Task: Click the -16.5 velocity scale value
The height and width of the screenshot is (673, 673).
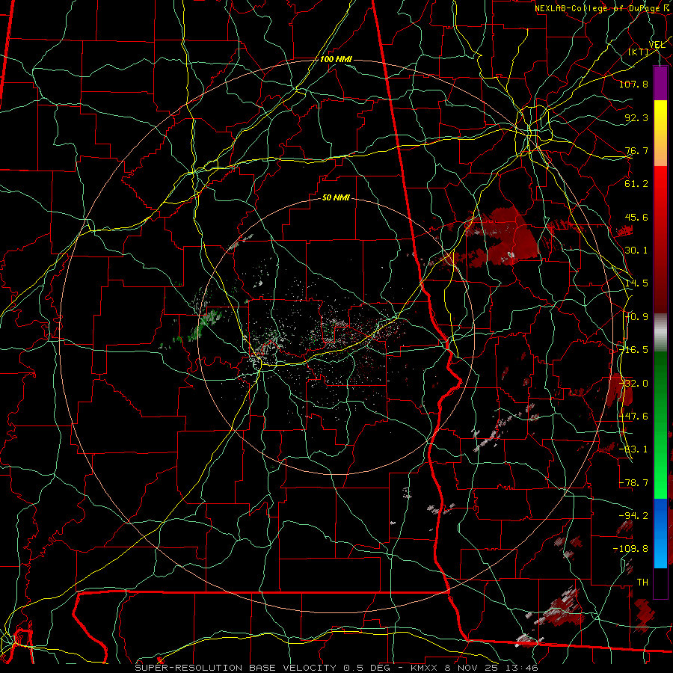Action: tap(633, 350)
